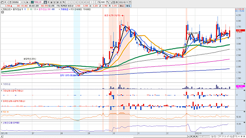246x138 pixels.
Task: Toggle the 종가 단순 5 moving average marker
Action: [12, 9]
